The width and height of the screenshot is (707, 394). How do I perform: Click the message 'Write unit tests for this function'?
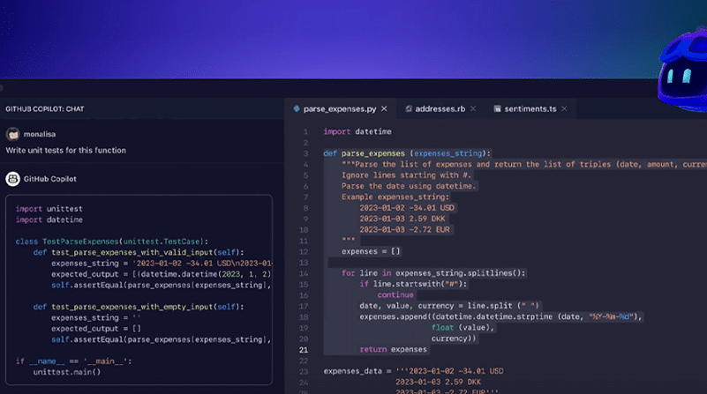[x=66, y=151]
